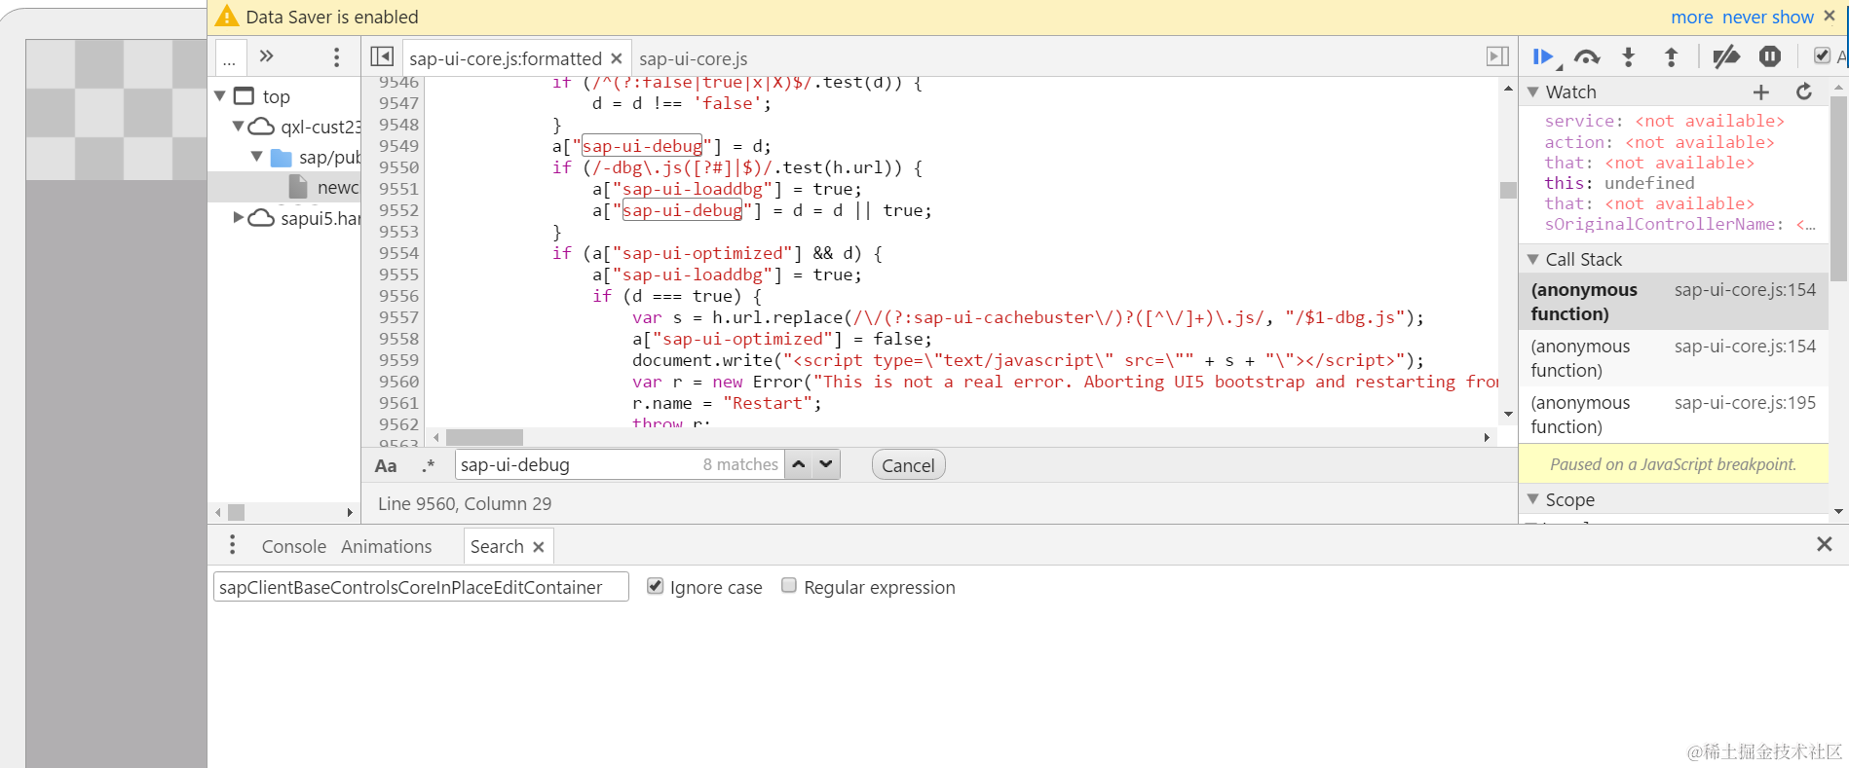This screenshot has height=768, width=1849.
Task: Click line number 9549 in gutter
Action: point(398,146)
